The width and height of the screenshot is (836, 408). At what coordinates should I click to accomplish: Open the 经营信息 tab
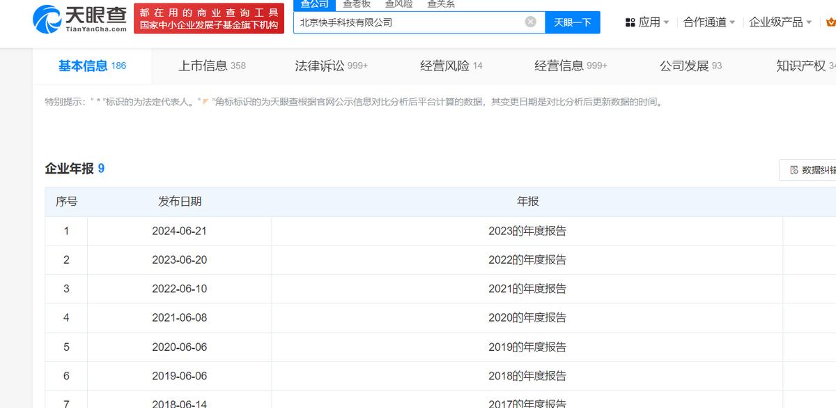[571, 66]
